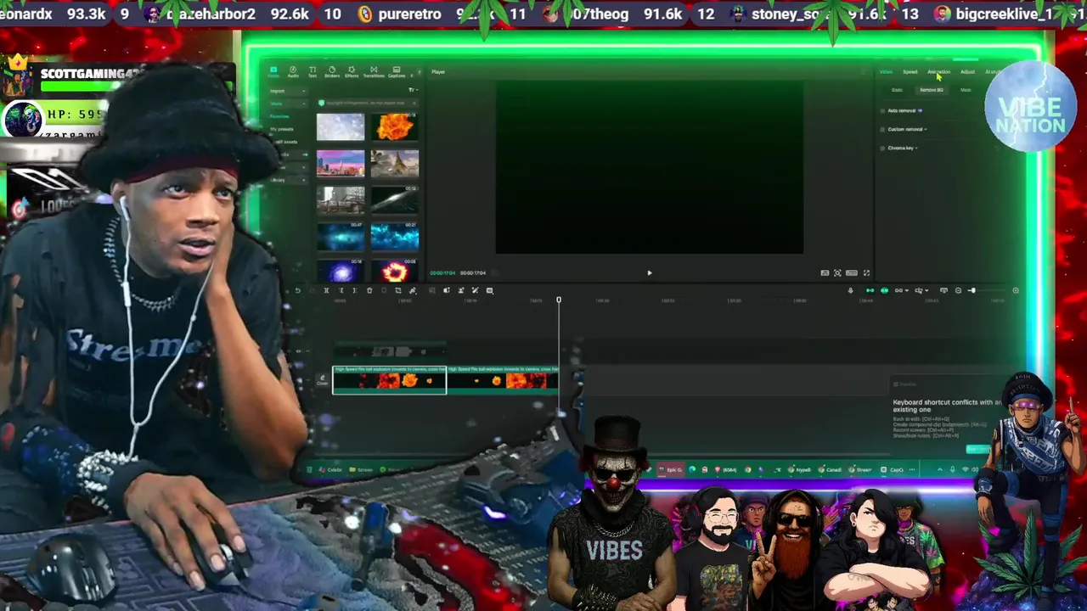Click the timeline zoom in icon
This screenshot has width=1087, height=611.
pos(1016,291)
